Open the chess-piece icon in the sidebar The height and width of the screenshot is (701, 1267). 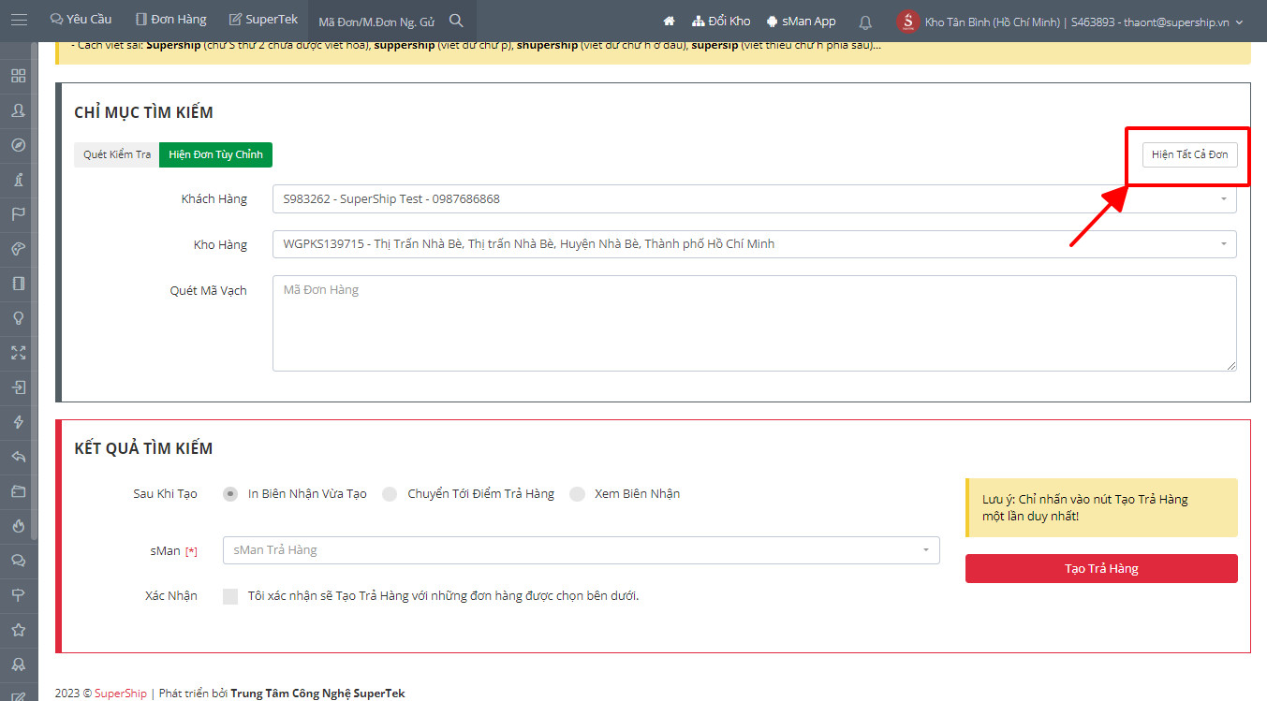[18, 180]
